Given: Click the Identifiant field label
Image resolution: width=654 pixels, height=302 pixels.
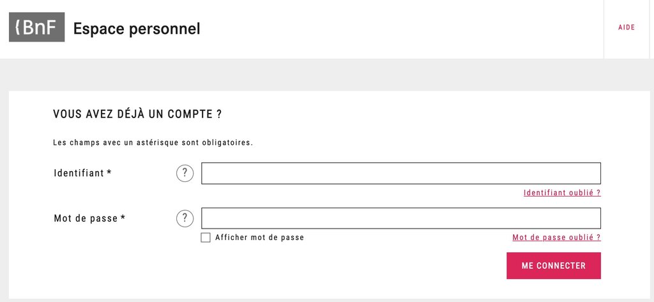Looking at the screenshot, I should tap(79, 172).
